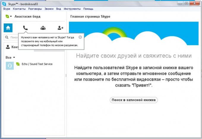Add a contact with the person-plus icon

[60, 28]
